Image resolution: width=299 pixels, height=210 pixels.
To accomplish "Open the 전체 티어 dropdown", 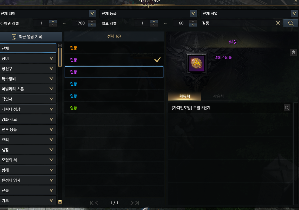I will 48,14.
